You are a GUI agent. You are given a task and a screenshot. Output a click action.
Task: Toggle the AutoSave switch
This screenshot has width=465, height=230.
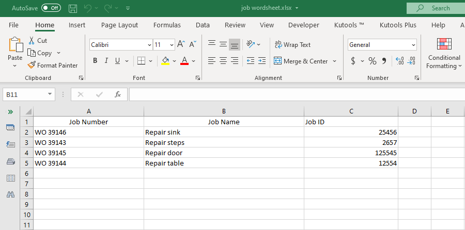point(51,8)
